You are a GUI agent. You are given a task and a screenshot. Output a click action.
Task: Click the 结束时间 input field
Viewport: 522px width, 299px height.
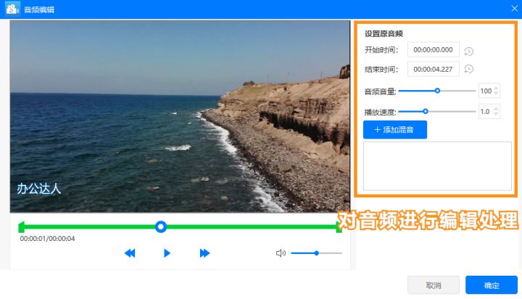[x=433, y=69]
